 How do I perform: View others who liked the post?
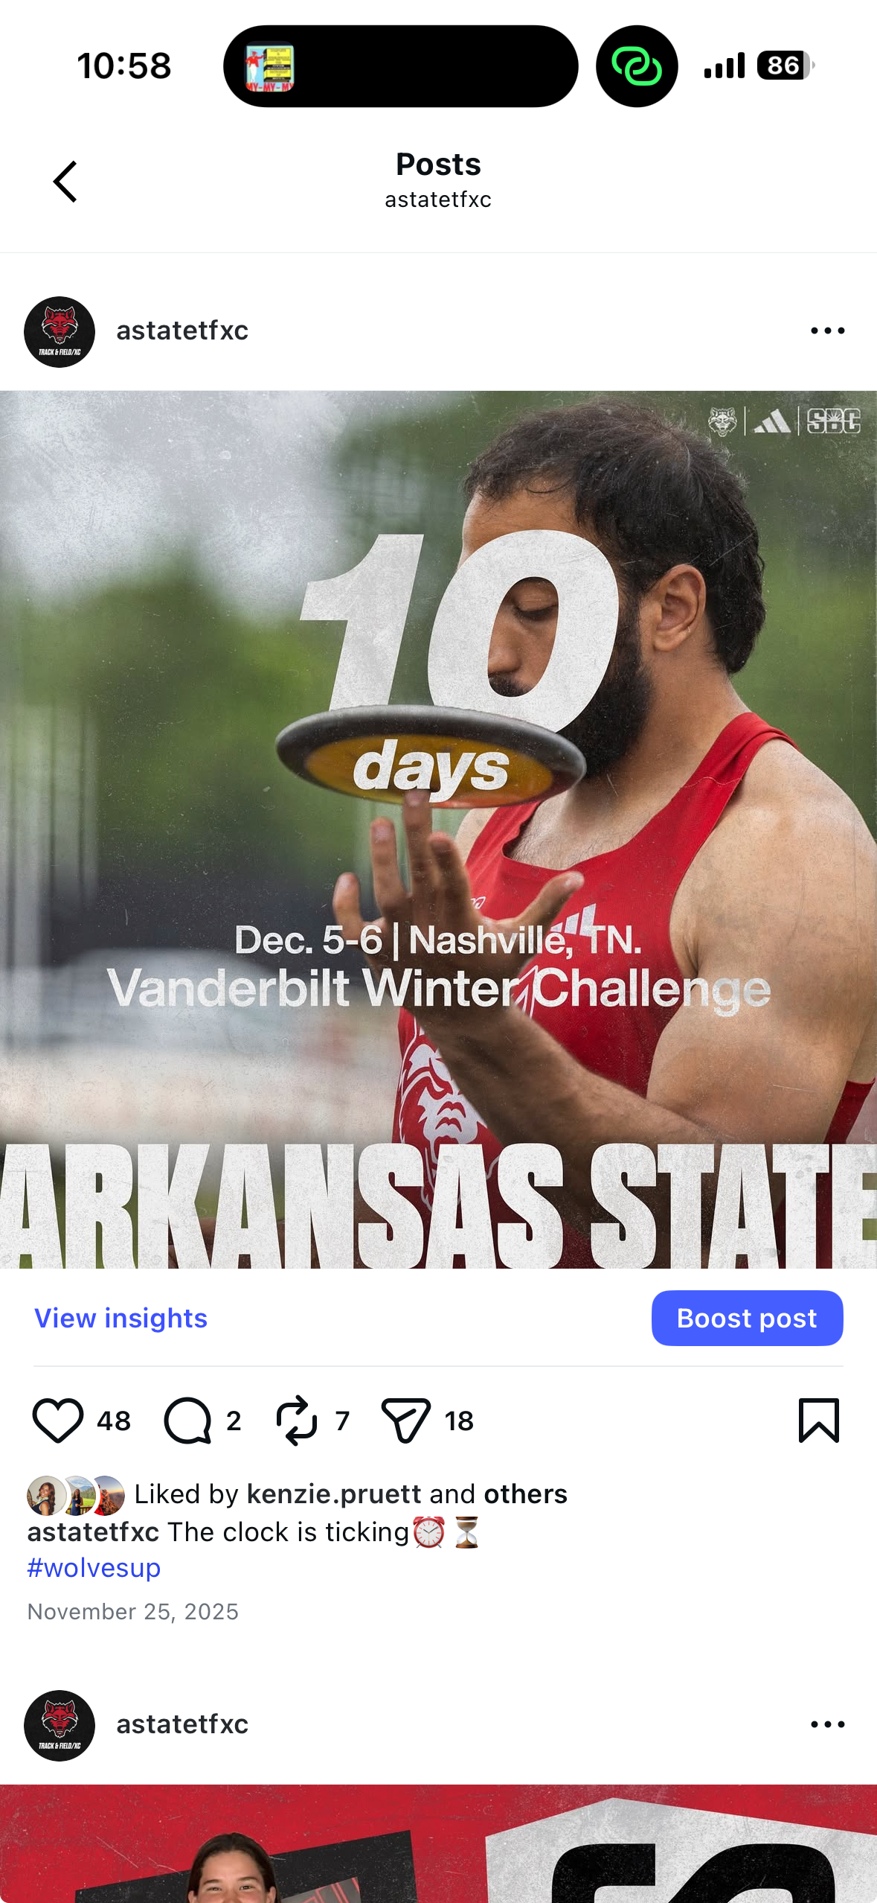pos(525,1494)
